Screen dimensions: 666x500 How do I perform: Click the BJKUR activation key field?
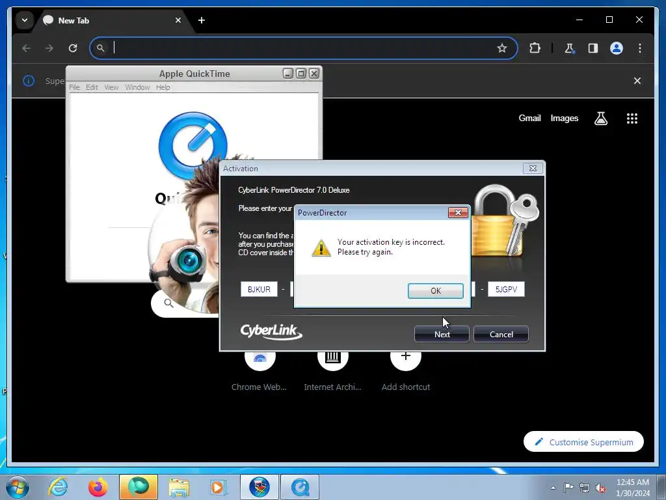[259, 289]
